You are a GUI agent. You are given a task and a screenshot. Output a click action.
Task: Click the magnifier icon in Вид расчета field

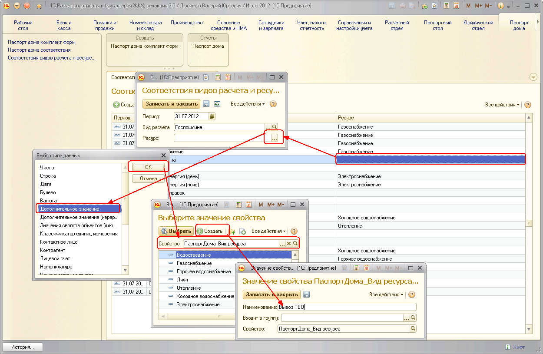click(x=275, y=127)
